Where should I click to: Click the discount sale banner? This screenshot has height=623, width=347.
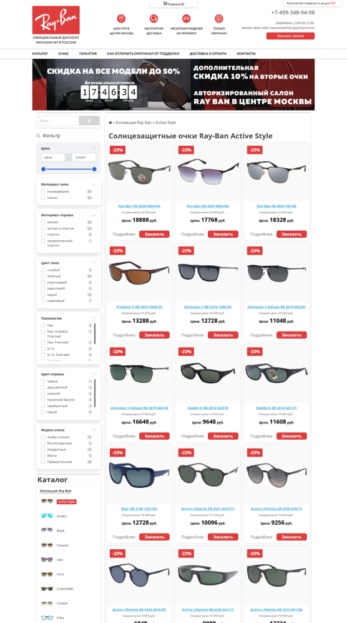tap(173, 84)
